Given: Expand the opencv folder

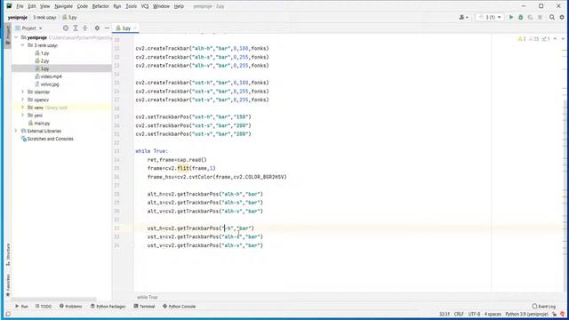Looking at the screenshot, I should point(23,100).
